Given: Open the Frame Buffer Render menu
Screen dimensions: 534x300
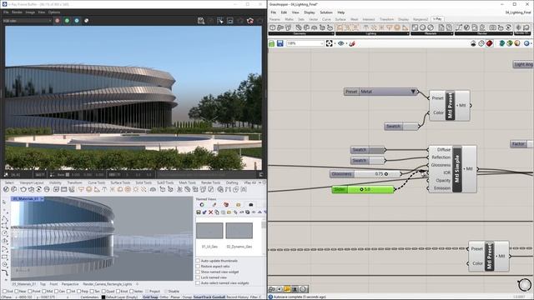Looking at the screenshot, I should tap(17, 12).
